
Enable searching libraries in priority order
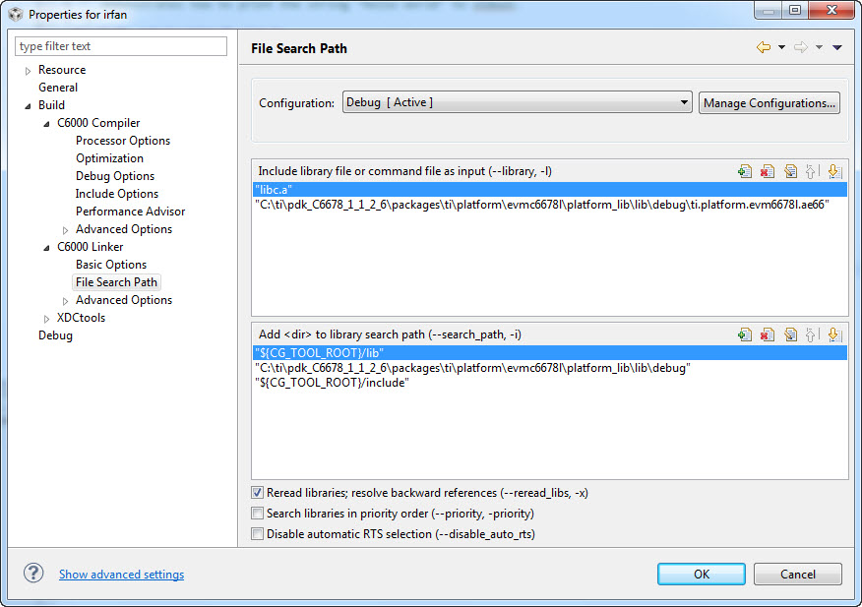click(258, 513)
